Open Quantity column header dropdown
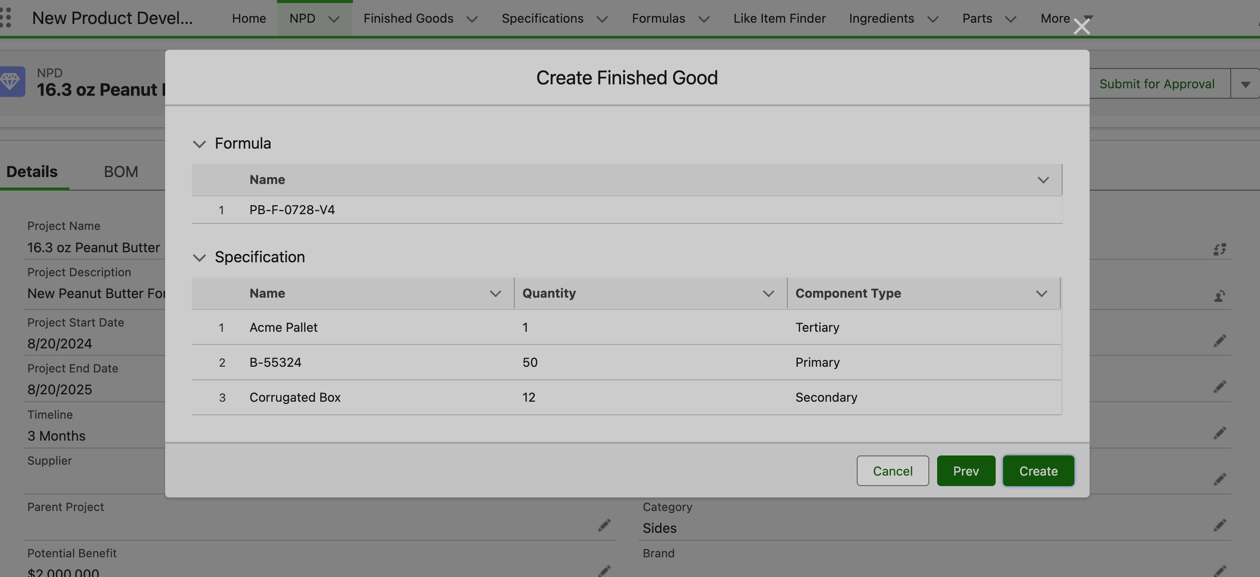1260x577 pixels. coord(768,294)
